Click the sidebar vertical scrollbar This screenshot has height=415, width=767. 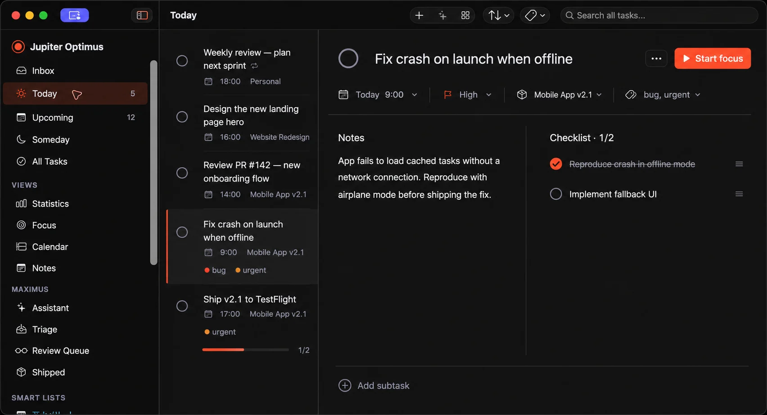(x=153, y=163)
